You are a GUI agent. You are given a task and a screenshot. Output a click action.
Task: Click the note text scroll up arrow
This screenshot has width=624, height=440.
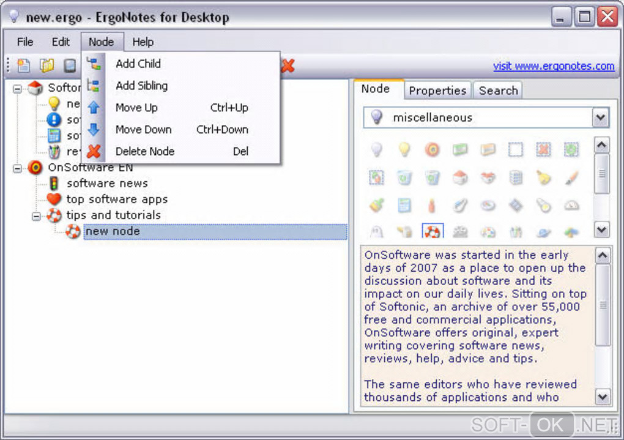coord(603,255)
